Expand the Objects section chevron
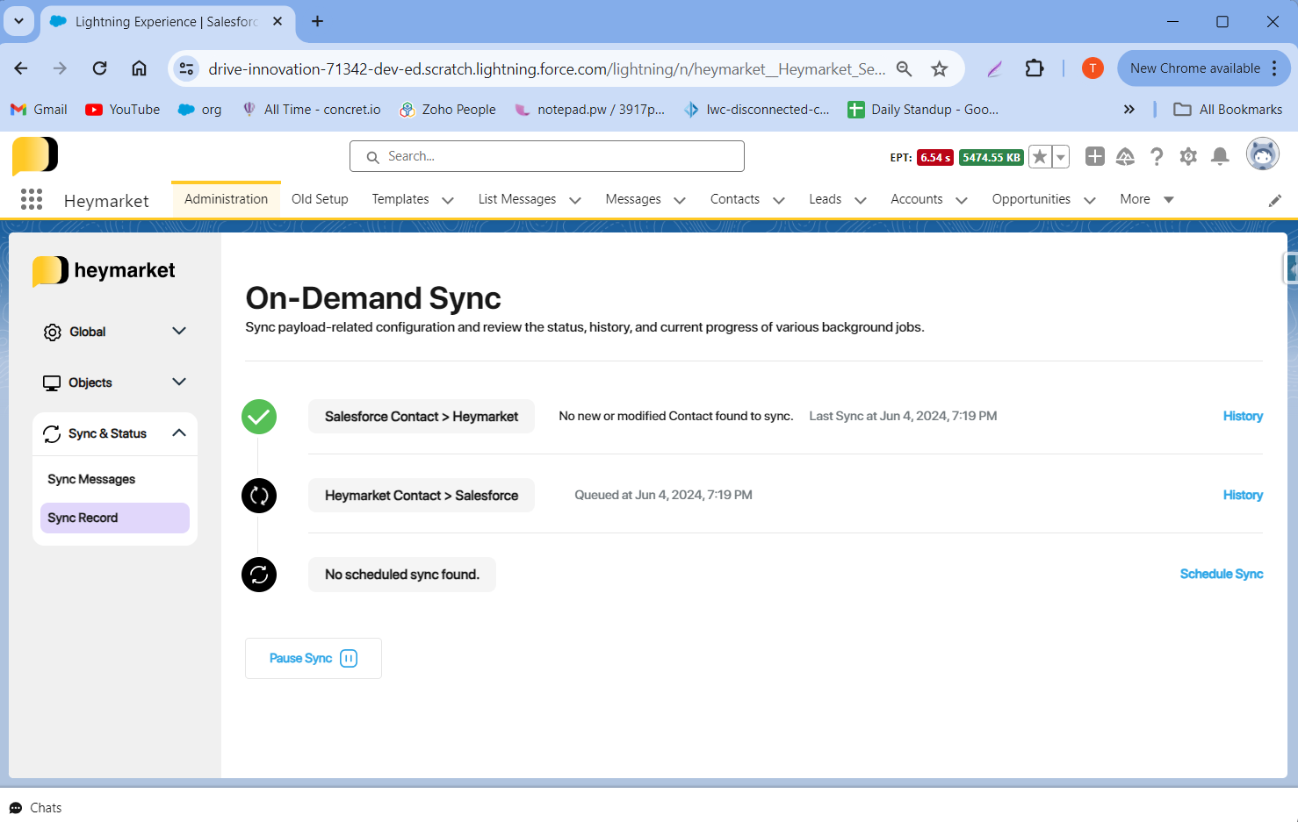The image size is (1298, 822). click(x=179, y=382)
